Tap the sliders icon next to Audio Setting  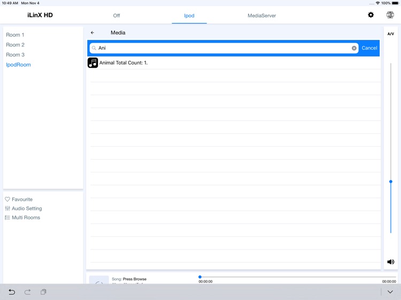(7, 208)
